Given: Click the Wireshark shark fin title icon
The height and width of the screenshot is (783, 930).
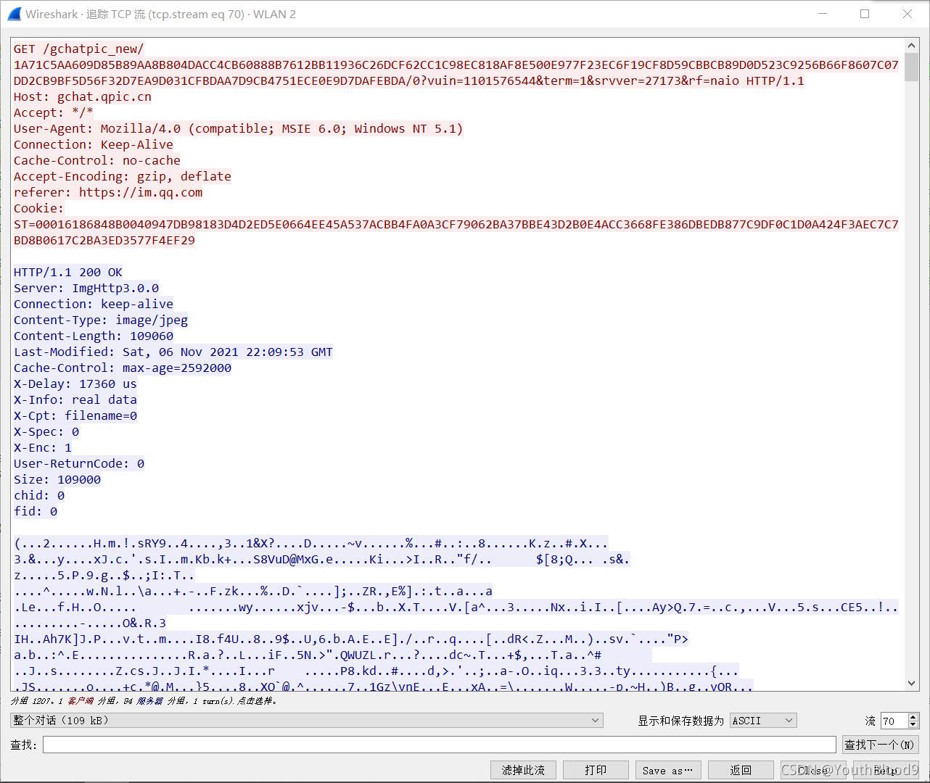Looking at the screenshot, I should (x=14, y=14).
